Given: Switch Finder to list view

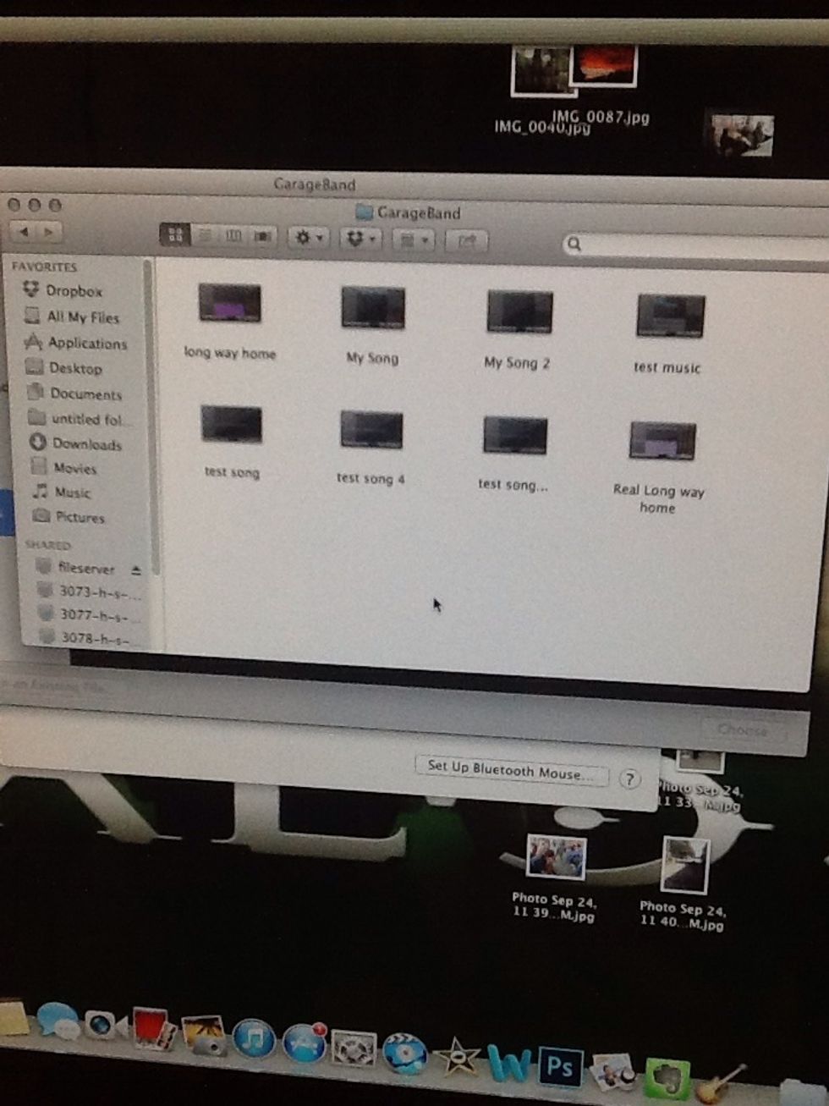Looking at the screenshot, I should pyautogui.click(x=205, y=236).
